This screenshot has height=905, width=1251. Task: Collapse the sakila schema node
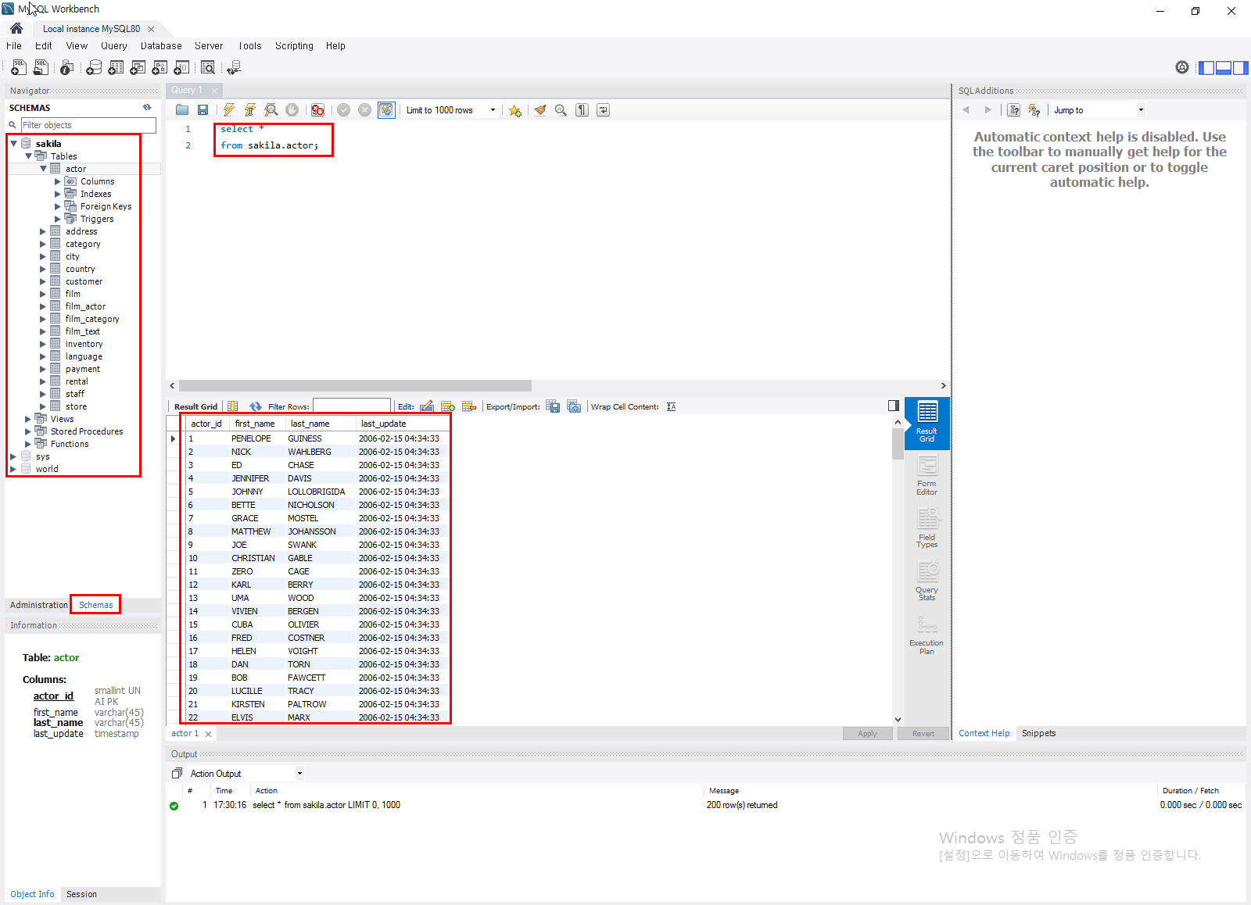13,144
